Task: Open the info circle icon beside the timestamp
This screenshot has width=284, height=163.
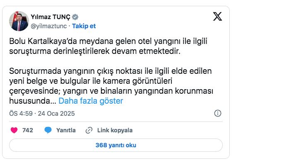Action: pos(217,113)
